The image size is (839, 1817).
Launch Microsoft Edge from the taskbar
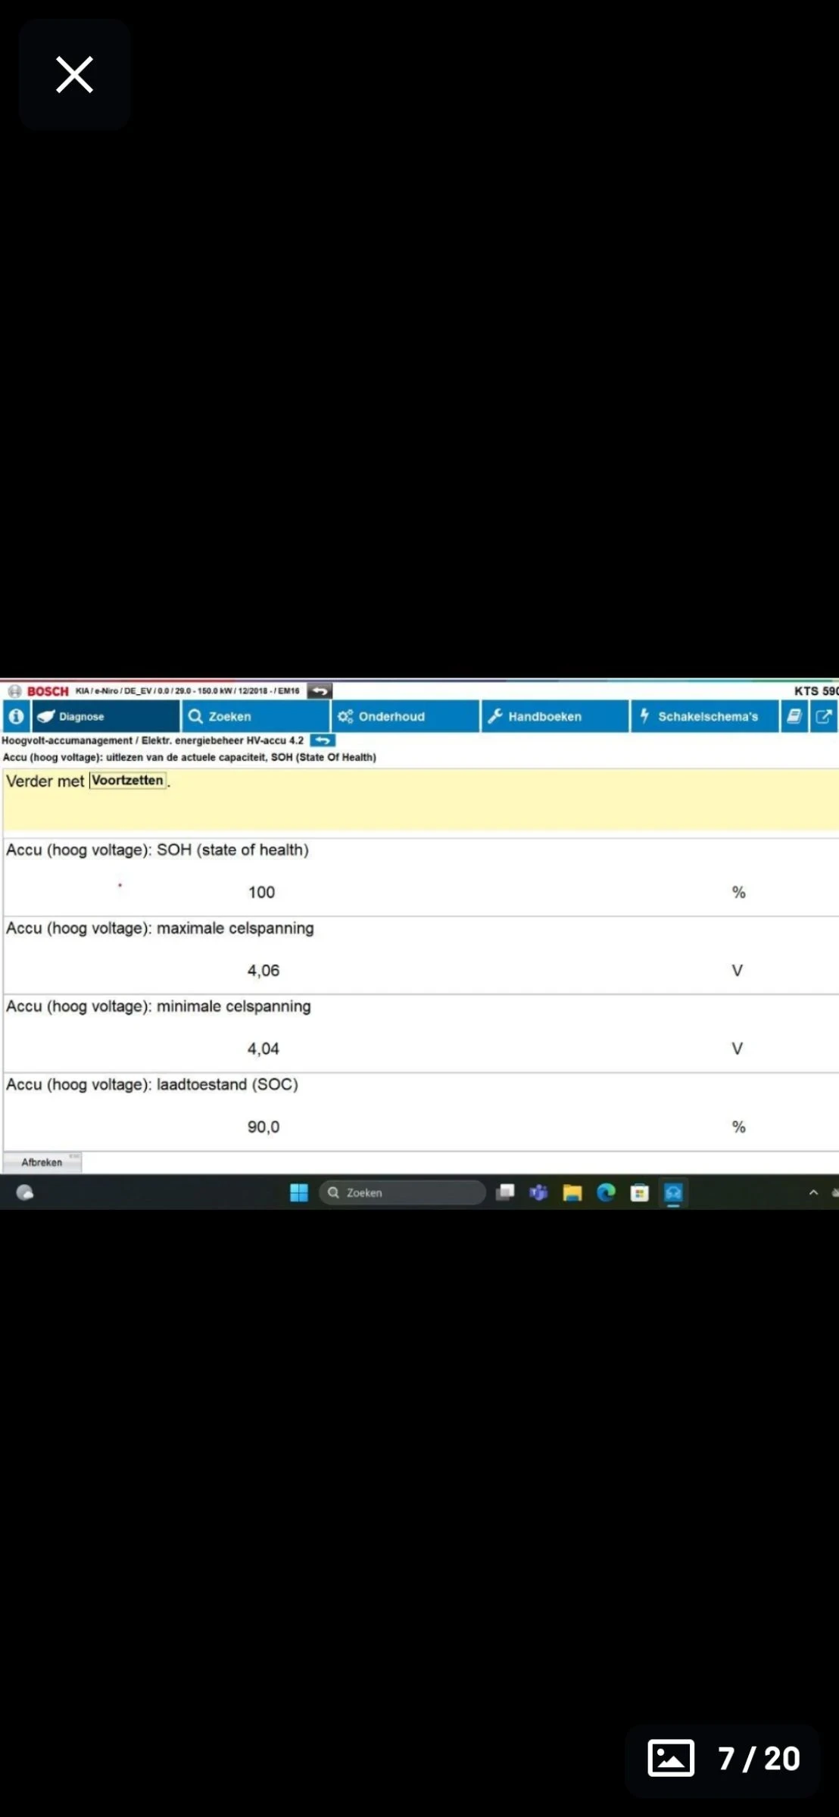coord(606,1193)
